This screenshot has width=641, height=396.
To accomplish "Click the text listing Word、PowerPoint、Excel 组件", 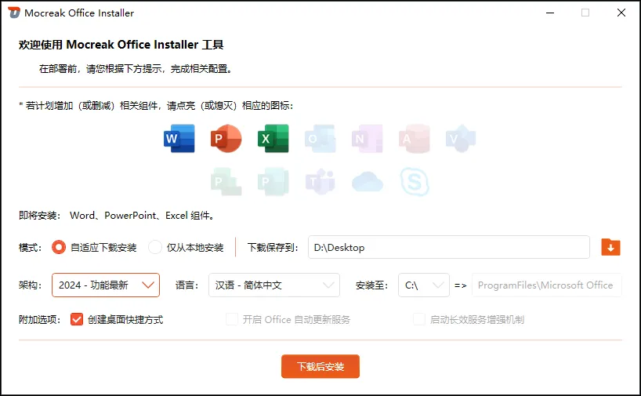I will [143, 216].
